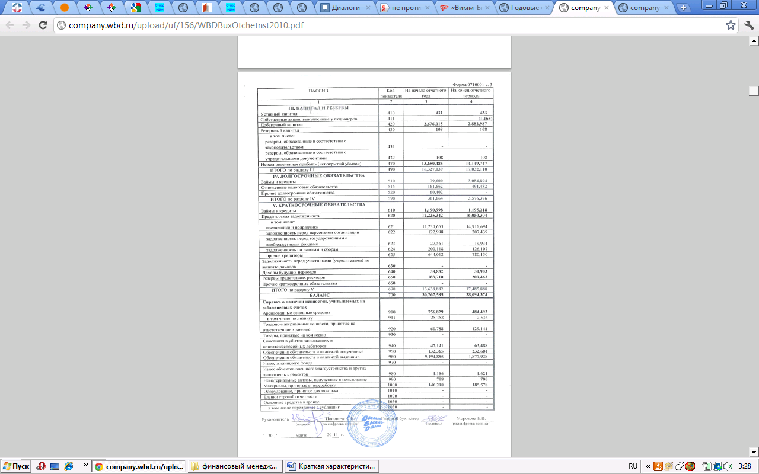Close the «не против» tab
Screen dimensions: 759x474
(427, 8)
